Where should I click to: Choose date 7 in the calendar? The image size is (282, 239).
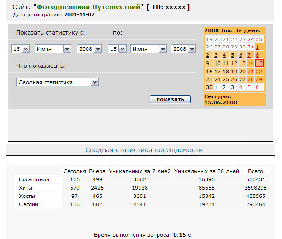tap(251, 55)
